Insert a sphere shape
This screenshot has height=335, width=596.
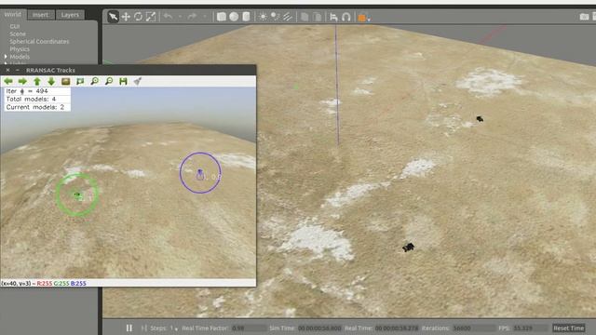tap(234, 17)
